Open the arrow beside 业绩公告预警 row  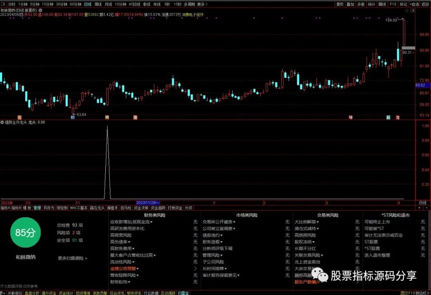[196, 268]
